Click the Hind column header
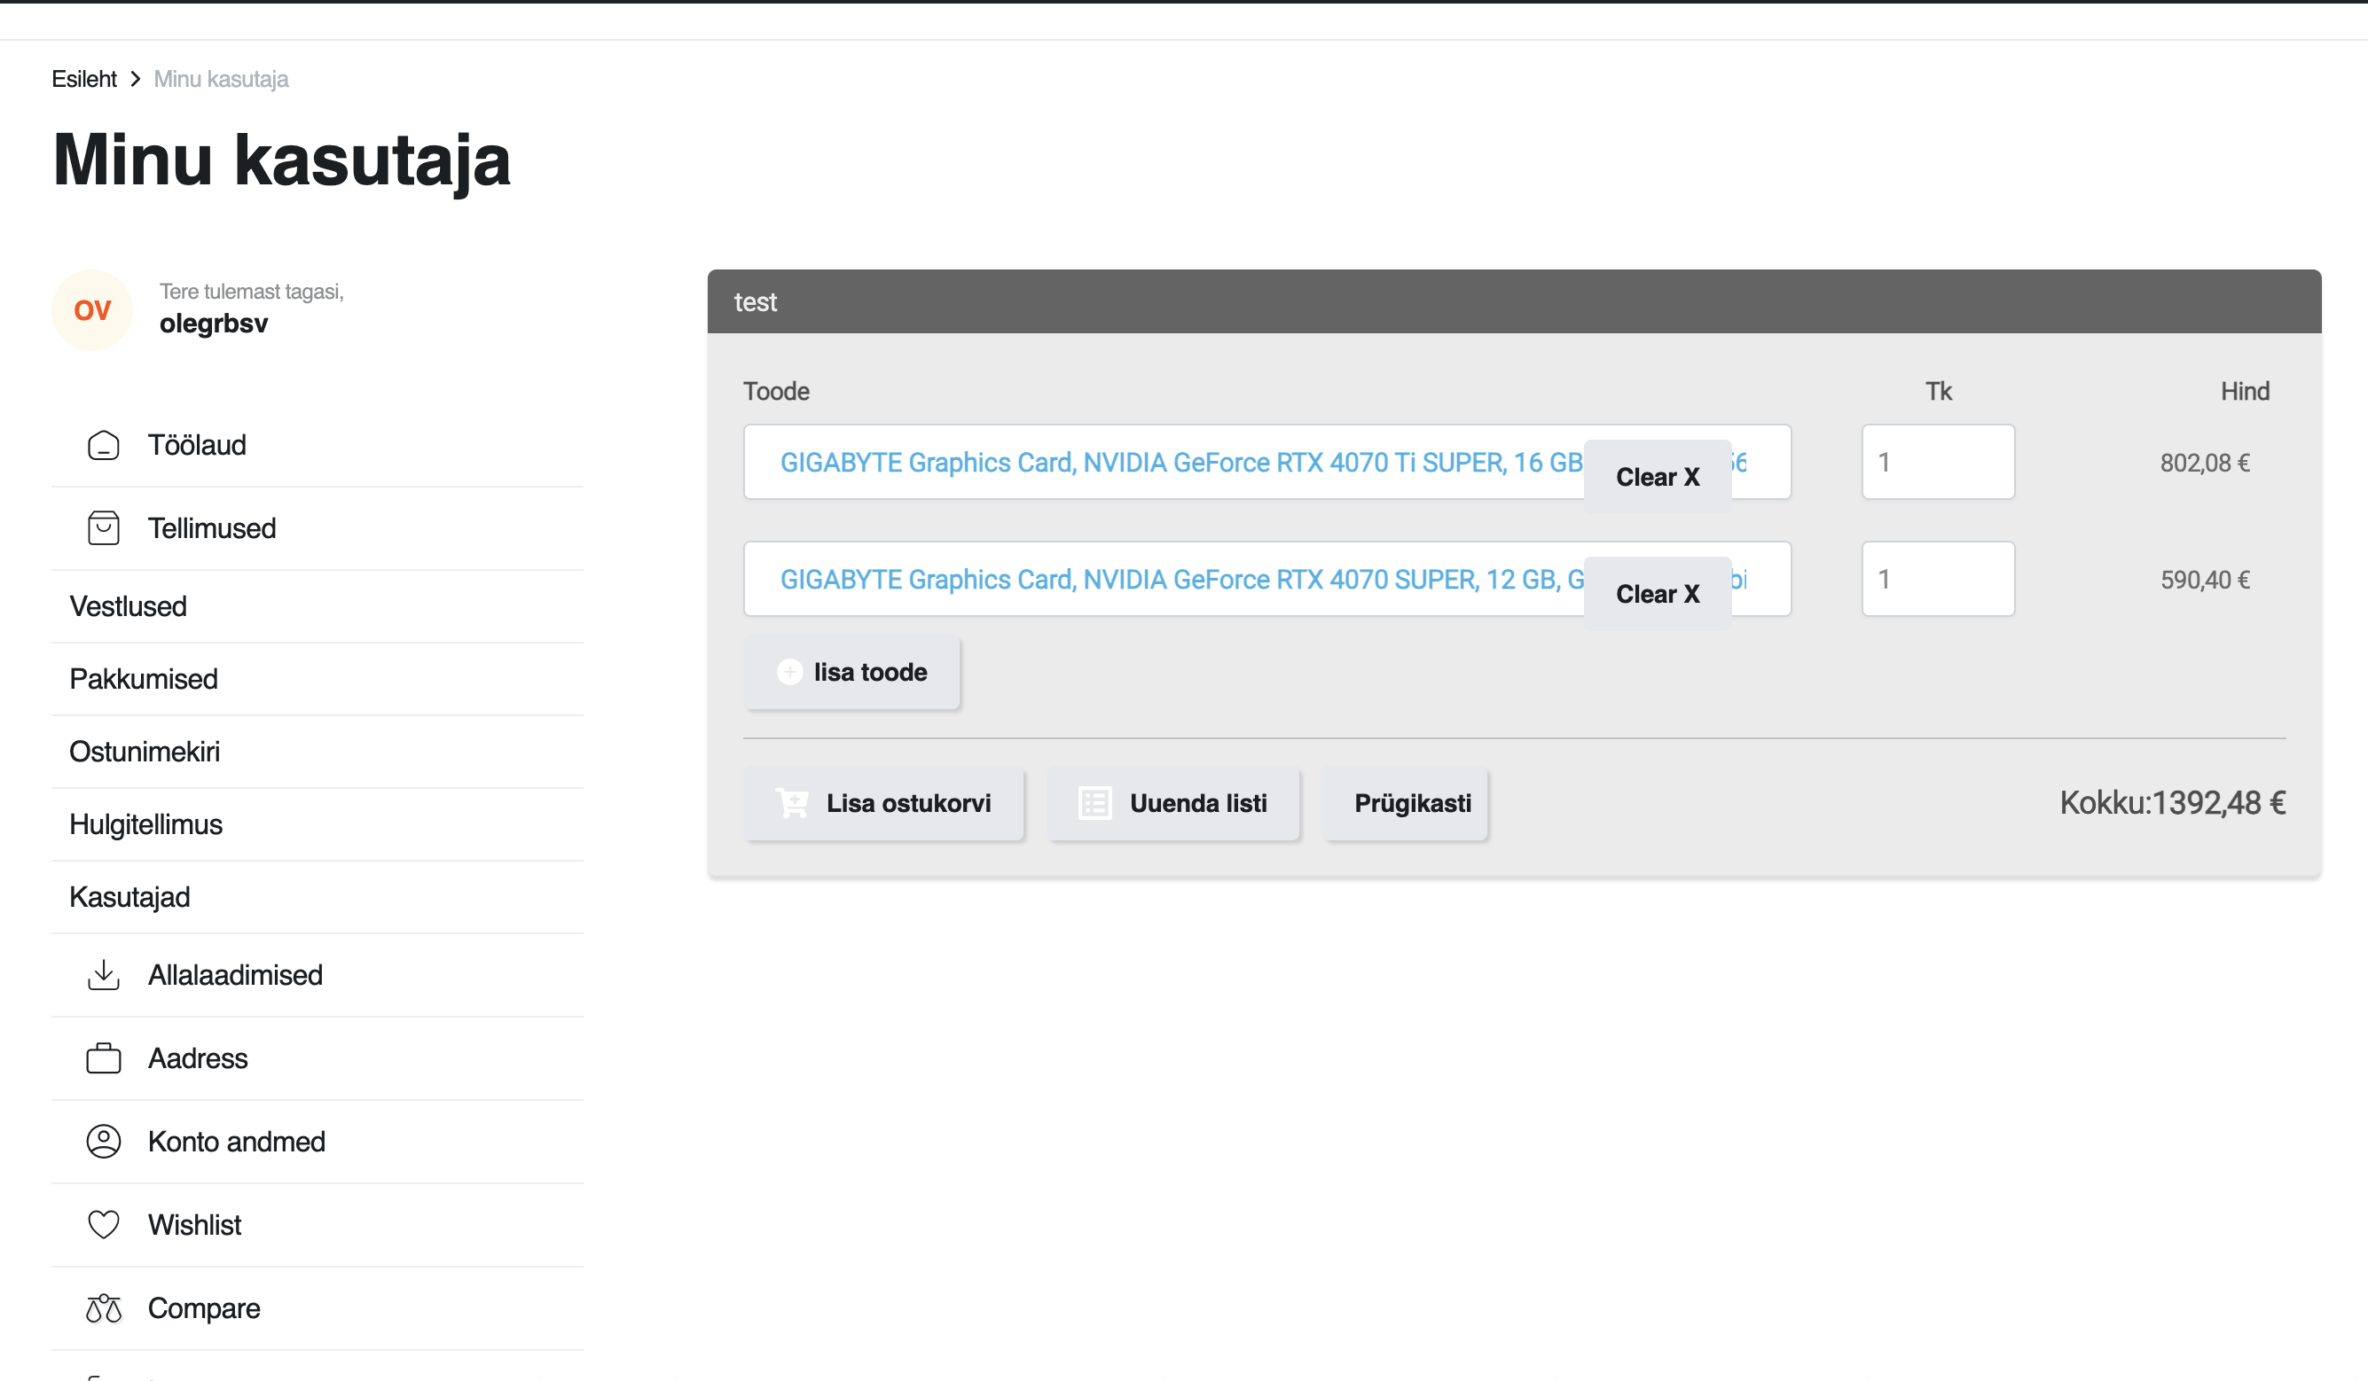The width and height of the screenshot is (2368, 1381). pyautogui.click(x=2245, y=391)
